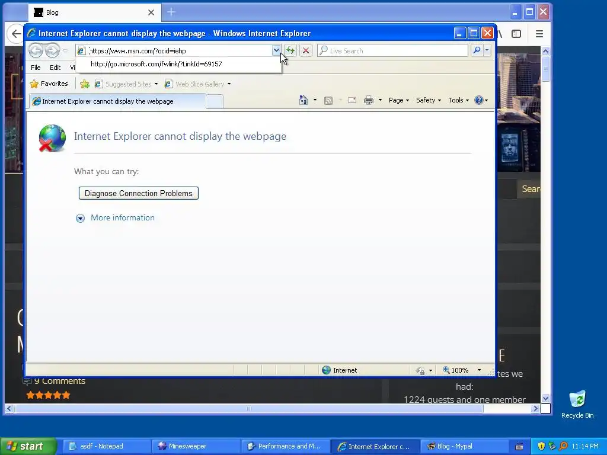Viewport: 607px width, 455px height.
Task: Click the protected mode lock icon in status bar
Action: pyautogui.click(x=420, y=371)
